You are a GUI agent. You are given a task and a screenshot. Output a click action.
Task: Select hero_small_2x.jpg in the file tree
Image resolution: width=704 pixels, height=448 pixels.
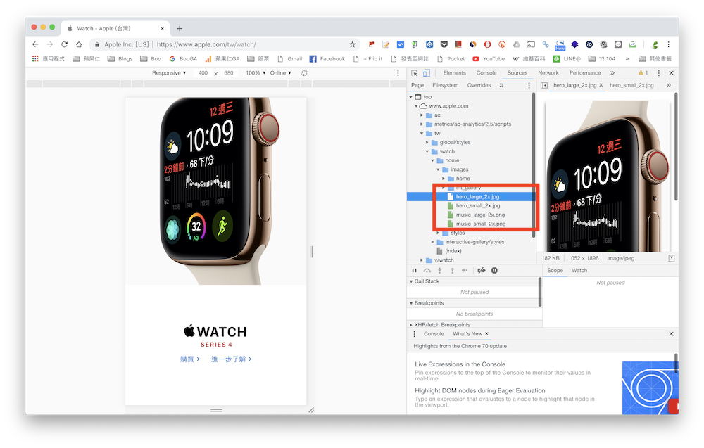[x=478, y=206]
